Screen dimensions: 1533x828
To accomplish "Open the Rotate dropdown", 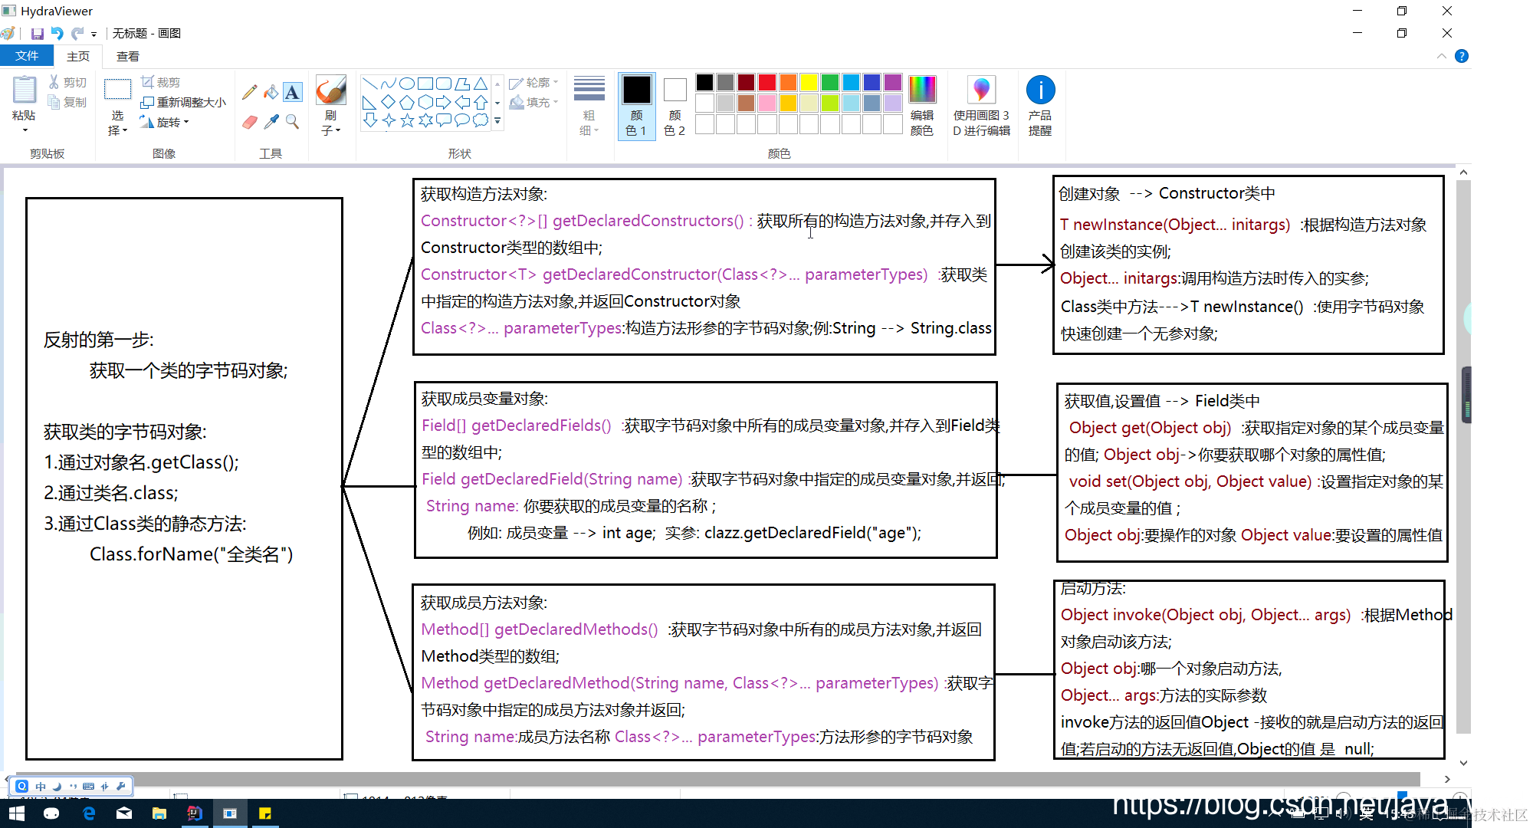I will point(172,123).
